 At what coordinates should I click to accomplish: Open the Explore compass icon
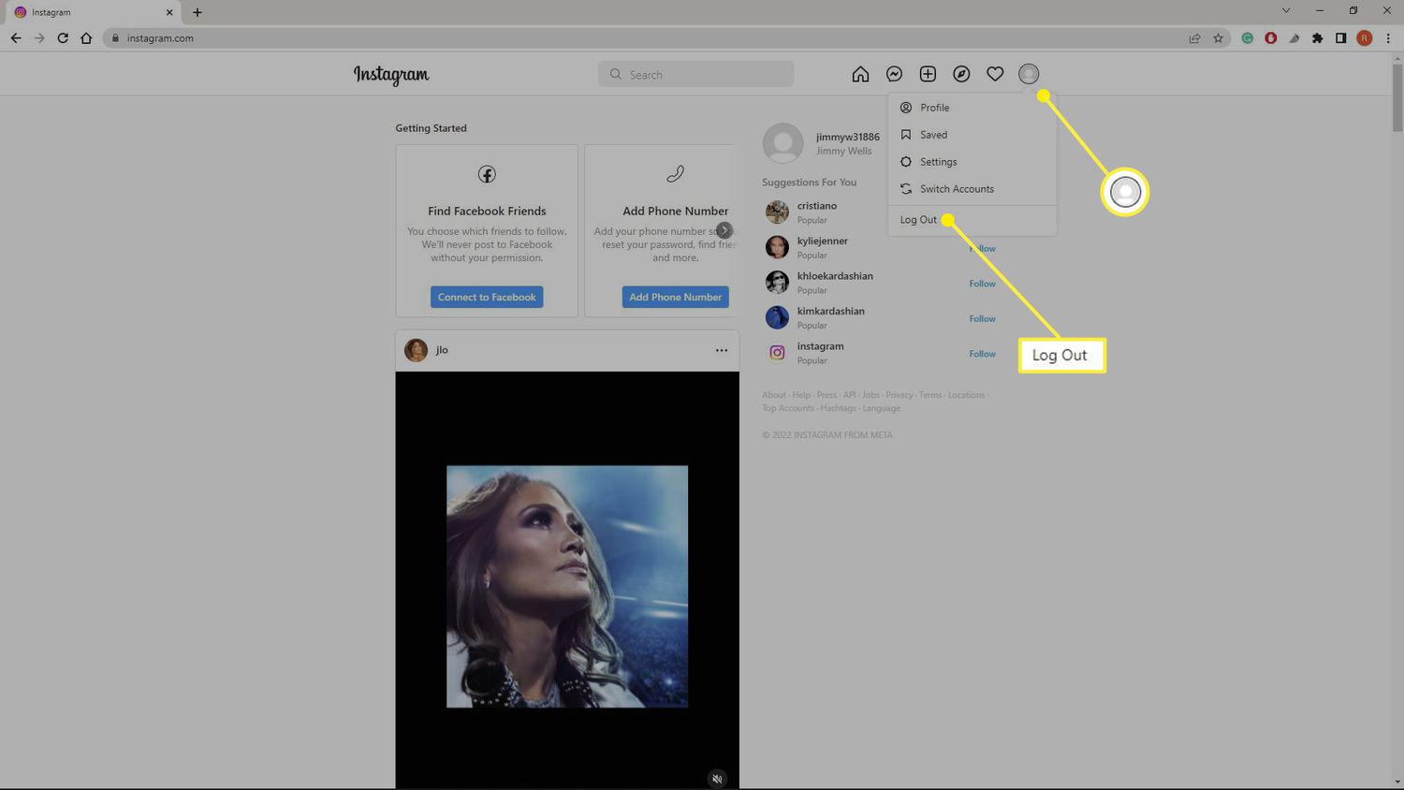[961, 74]
